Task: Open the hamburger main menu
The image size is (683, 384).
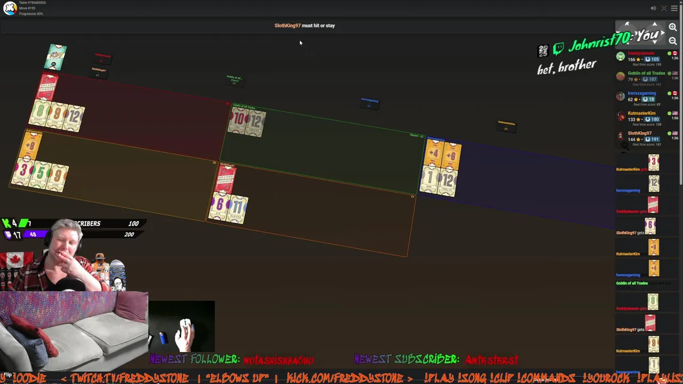Action: (674, 8)
